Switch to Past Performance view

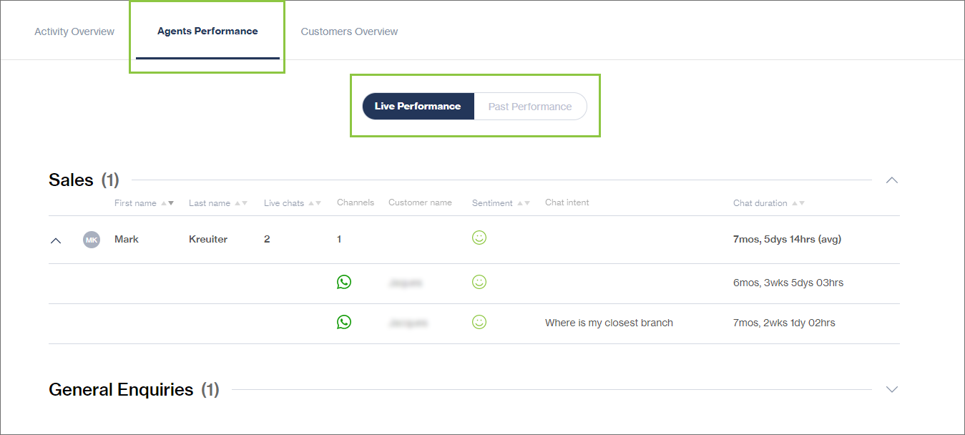(x=530, y=107)
